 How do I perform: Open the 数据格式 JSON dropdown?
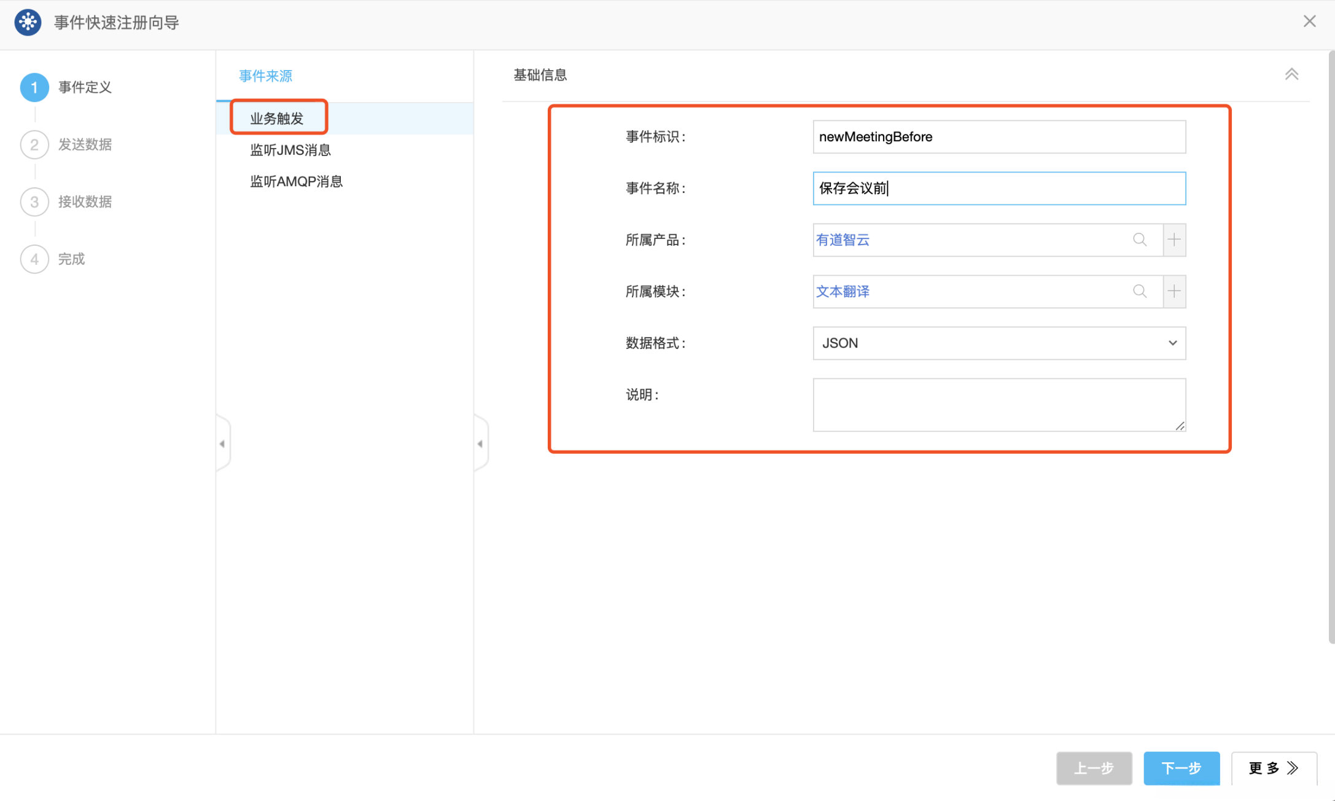[x=998, y=343]
